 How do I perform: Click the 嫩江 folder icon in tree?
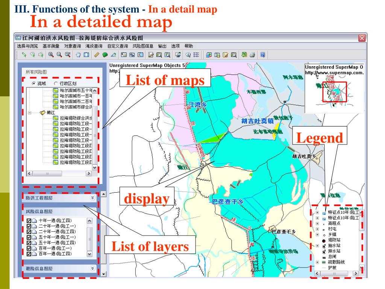point(42,113)
